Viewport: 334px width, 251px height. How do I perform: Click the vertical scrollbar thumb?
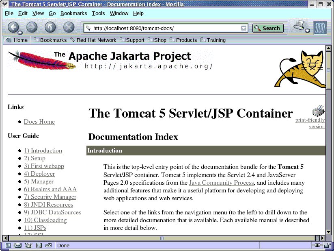tap(328, 71)
